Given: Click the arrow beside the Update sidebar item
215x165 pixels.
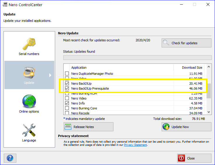Looking at the screenshot, I should coord(50,75).
